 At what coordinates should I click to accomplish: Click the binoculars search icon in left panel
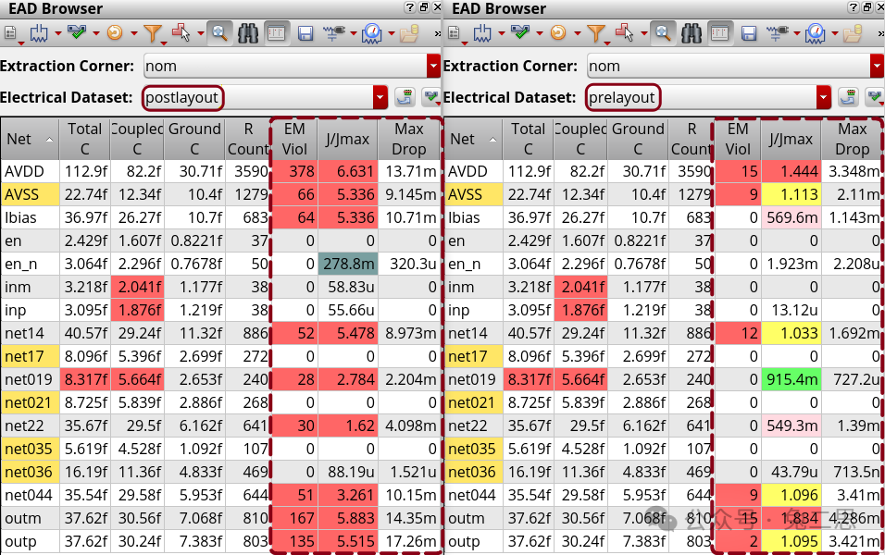(248, 33)
